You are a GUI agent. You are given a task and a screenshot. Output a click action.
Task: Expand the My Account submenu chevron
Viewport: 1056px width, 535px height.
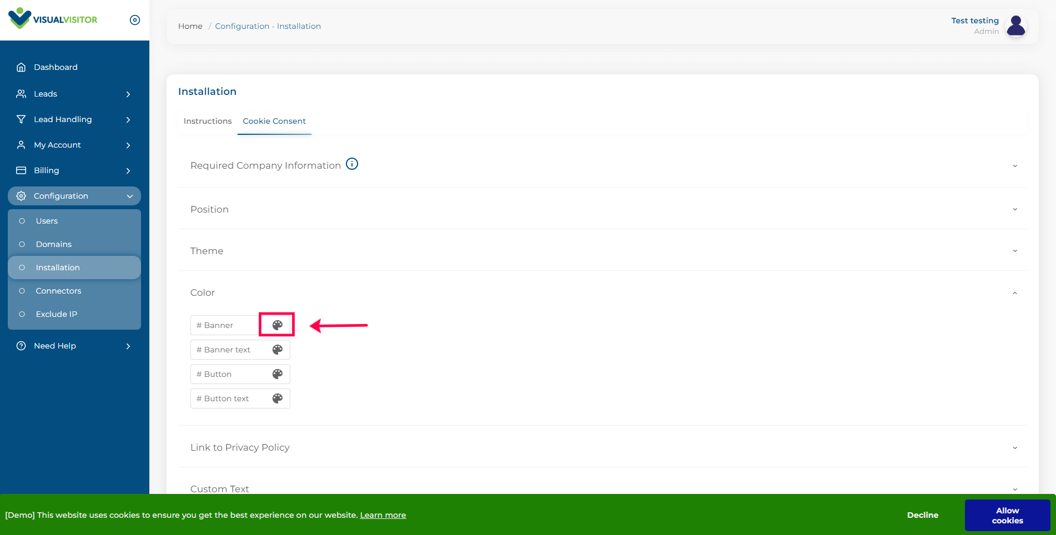coord(128,145)
